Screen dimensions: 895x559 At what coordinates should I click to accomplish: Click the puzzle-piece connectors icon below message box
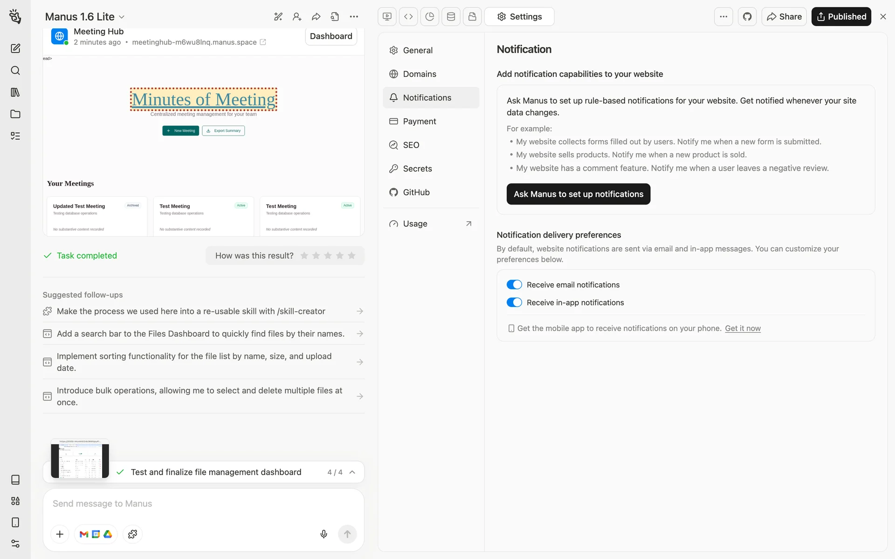tap(132, 534)
